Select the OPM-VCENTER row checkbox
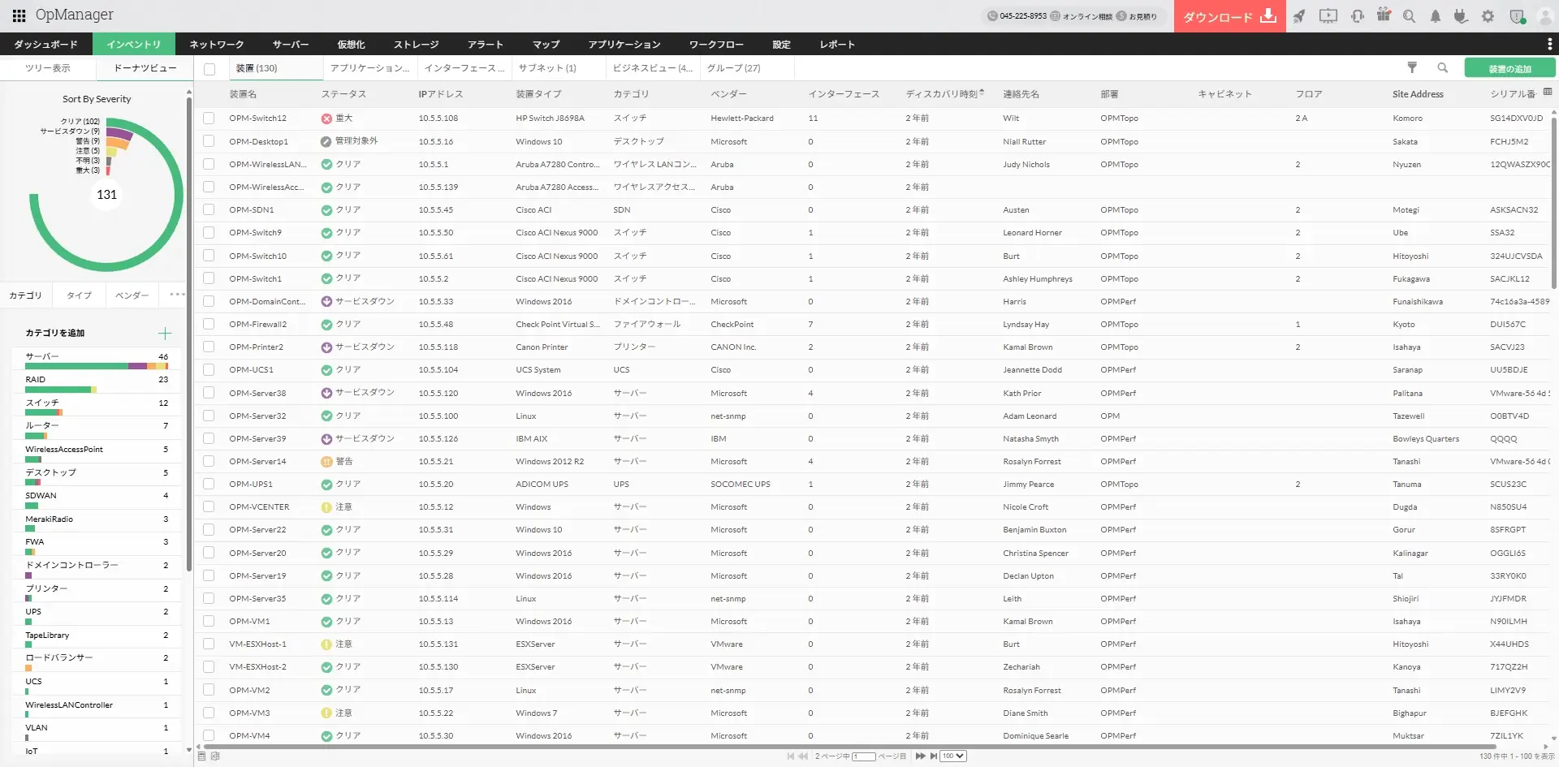Screen dimensions: 1559x767 (209, 506)
